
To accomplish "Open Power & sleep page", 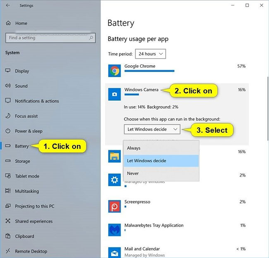I will (x=29, y=131).
